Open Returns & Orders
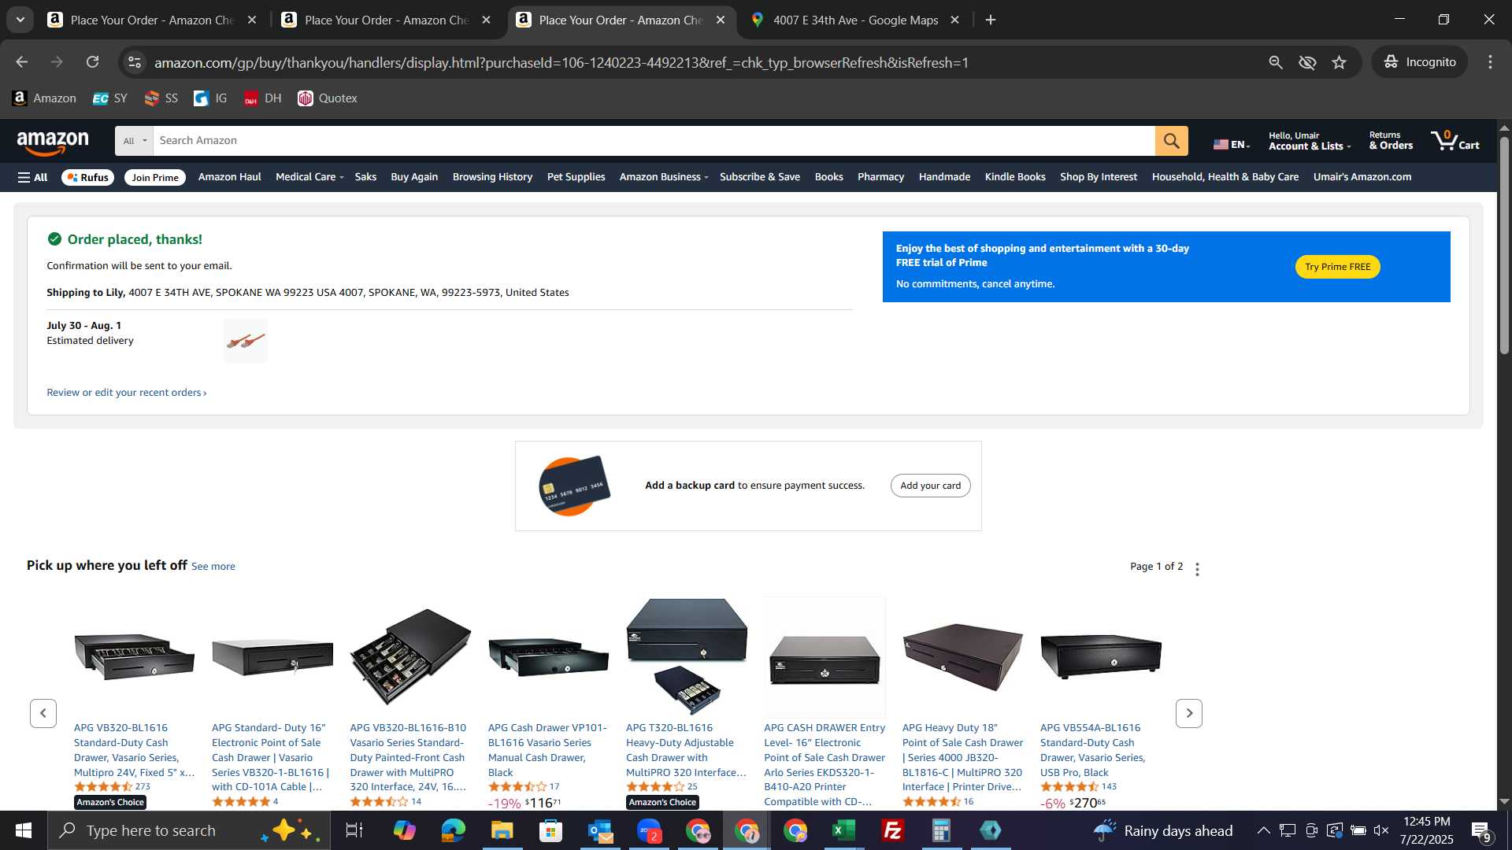This screenshot has height=850, width=1512. 1391,141
